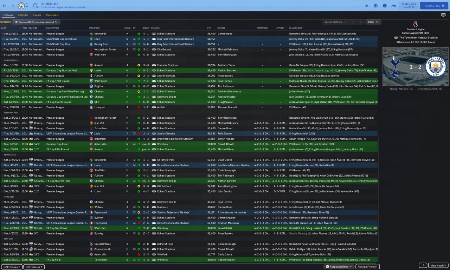Screen dimensions: 450x270
Task: Open the ID in-game editor icon
Action: (x=367, y=6)
